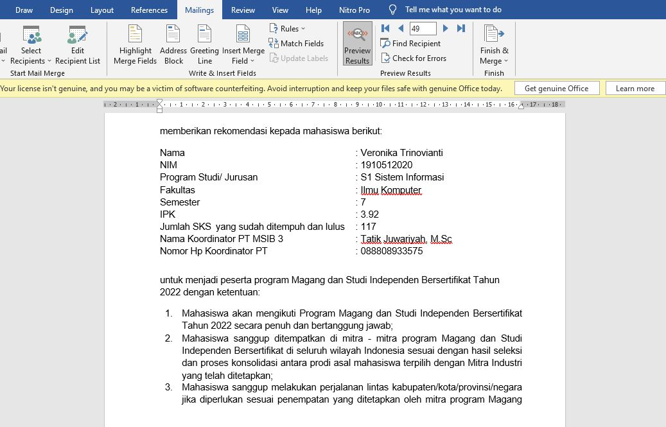Click the label Nomor Hp Koordinator PT
The width and height of the screenshot is (666, 427).
(x=214, y=251)
